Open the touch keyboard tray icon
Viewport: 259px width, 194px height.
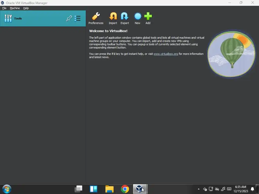tap(229, 189)
